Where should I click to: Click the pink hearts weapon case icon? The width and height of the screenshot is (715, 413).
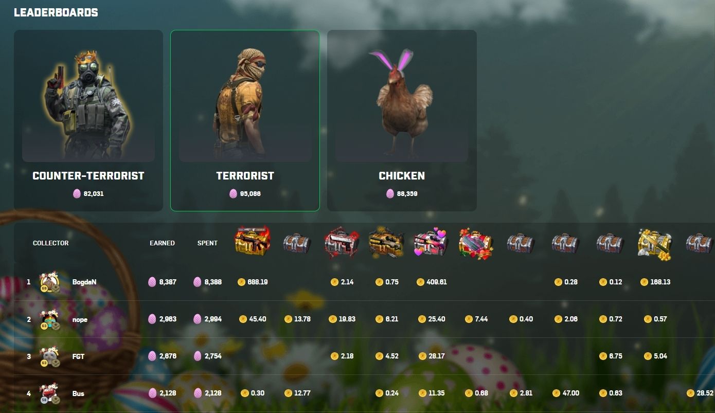pos(431,242)
